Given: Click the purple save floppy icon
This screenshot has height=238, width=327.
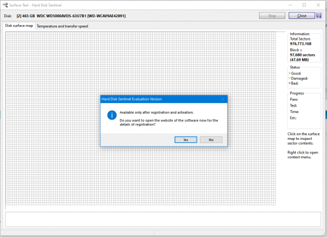Looking at the screenshot, I should (319, 15).
